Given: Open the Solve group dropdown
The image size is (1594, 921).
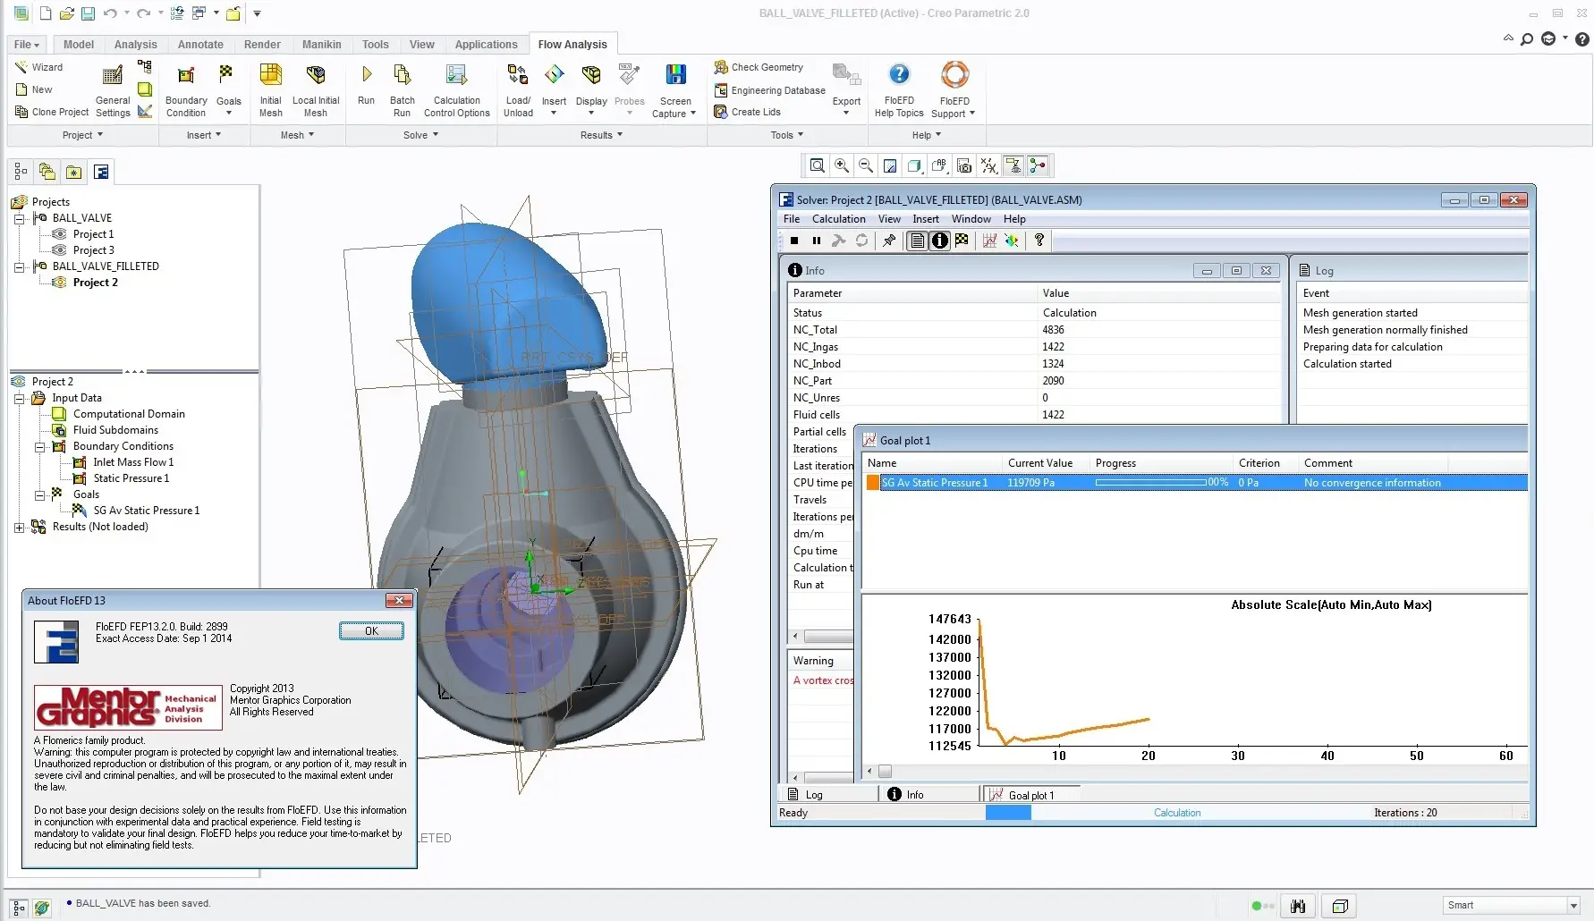Looking at the screenshot, I should (x=420, y=135).
